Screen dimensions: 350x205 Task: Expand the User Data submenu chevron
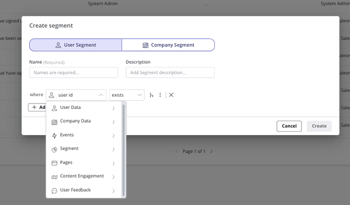113,108
